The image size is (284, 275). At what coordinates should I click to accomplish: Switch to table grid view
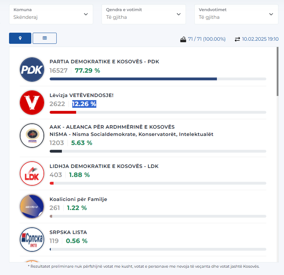click(x=44, y=38)
